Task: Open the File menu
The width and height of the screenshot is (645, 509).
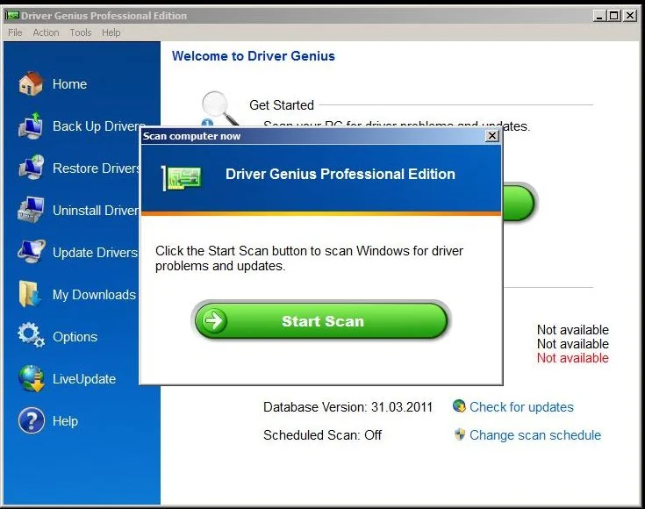Action: pyautogui.click(x=15, y=32)
